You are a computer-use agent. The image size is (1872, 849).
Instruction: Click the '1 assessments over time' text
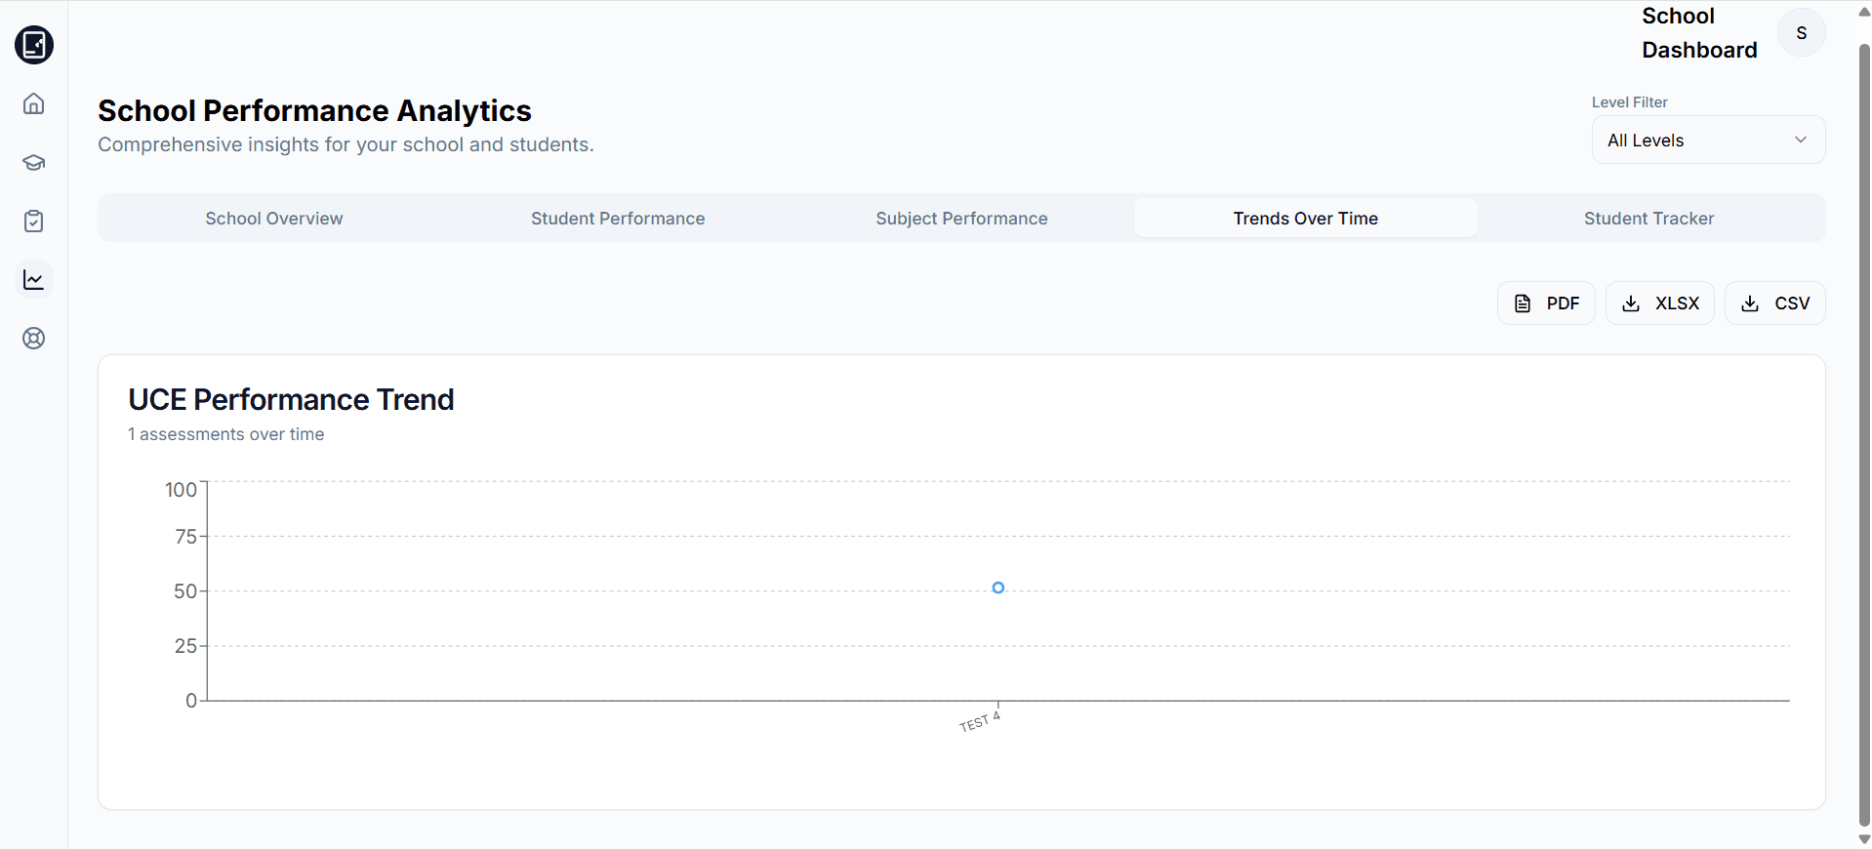pos(225,434)
